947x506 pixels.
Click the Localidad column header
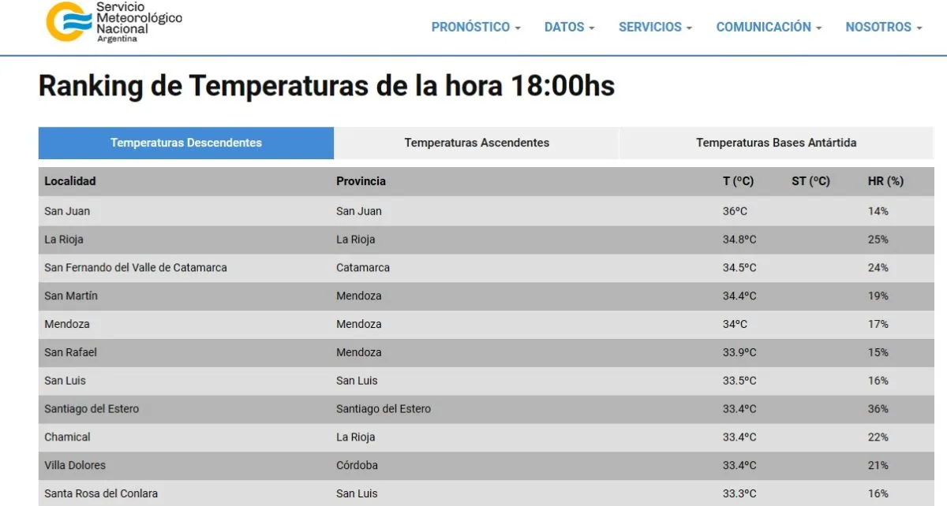point(70,180)
